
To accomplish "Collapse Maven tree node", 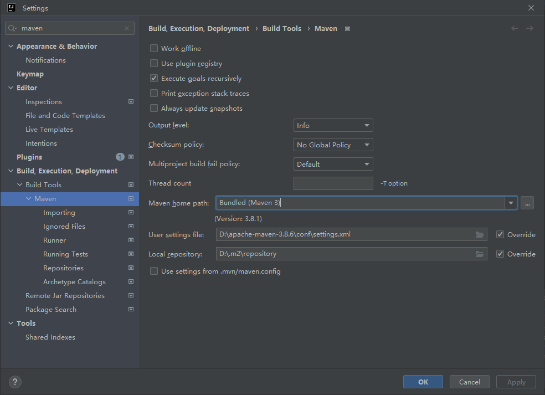I will (28, 198).
